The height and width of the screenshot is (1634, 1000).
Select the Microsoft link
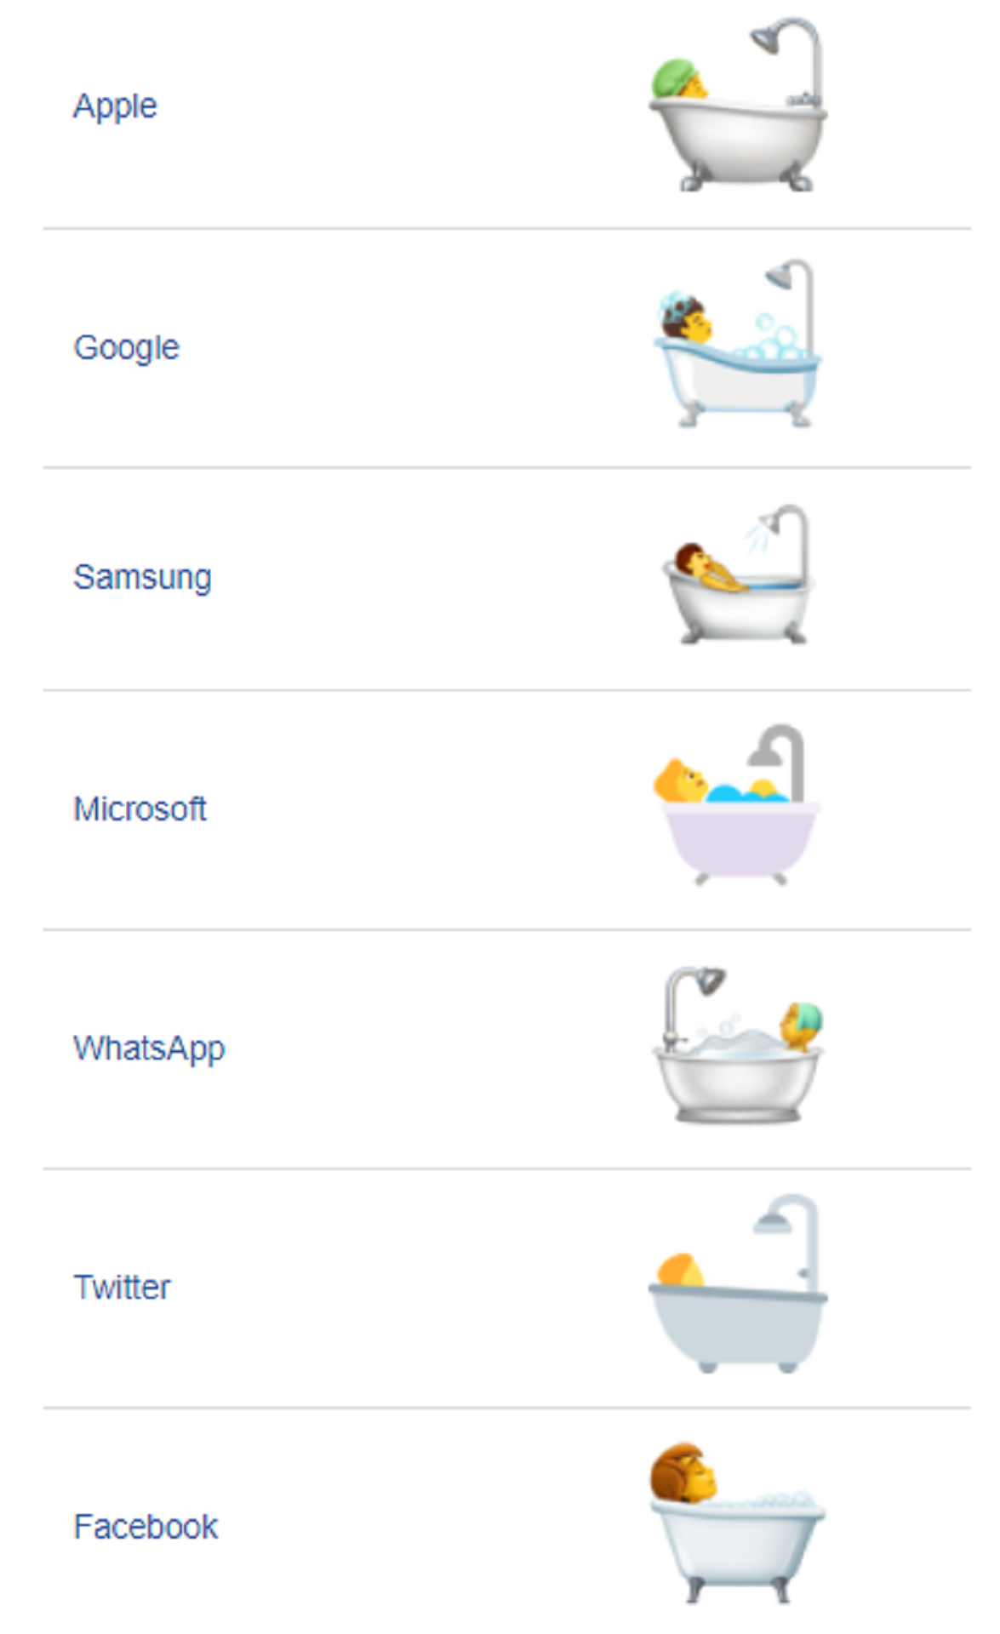[140, 808]
